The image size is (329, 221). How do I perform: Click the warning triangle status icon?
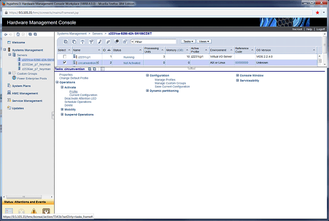(x=34, y=211)
